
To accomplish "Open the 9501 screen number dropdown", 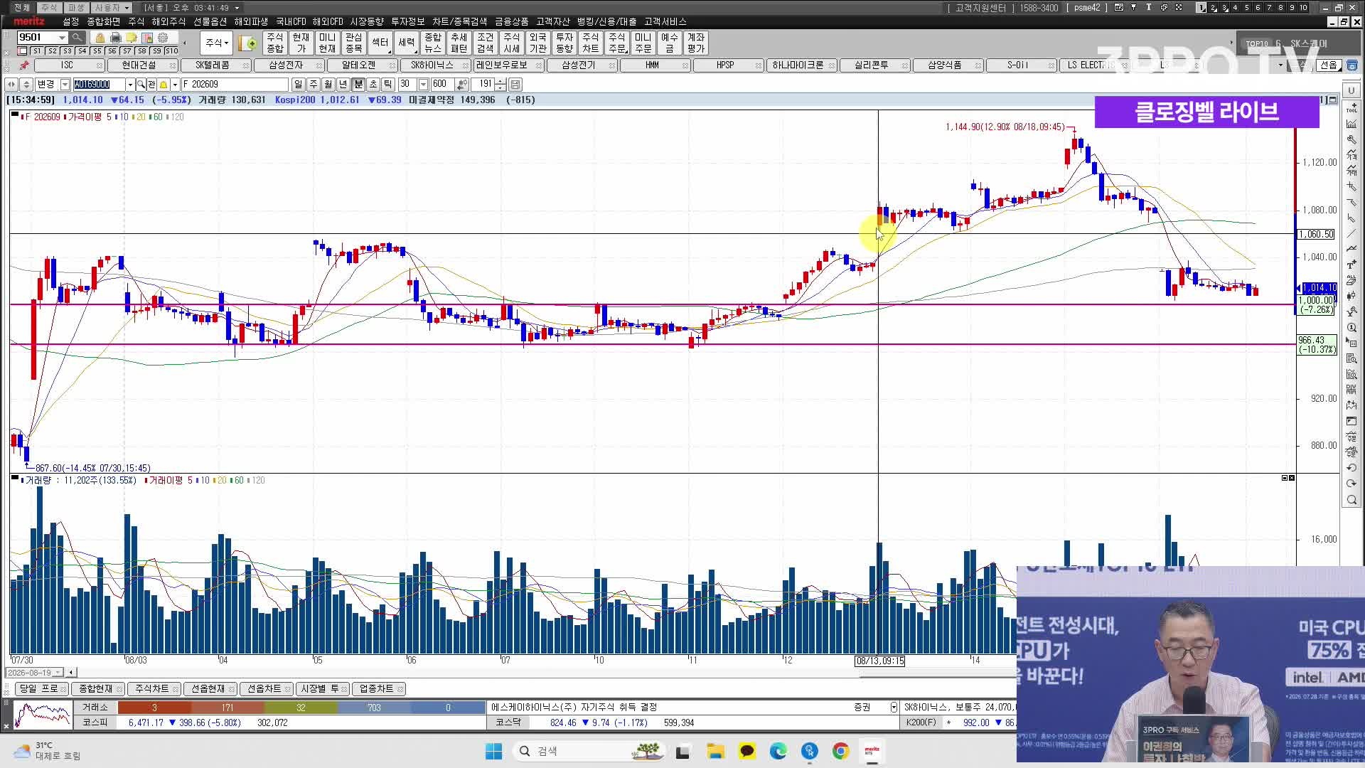I will pos(63,38).
